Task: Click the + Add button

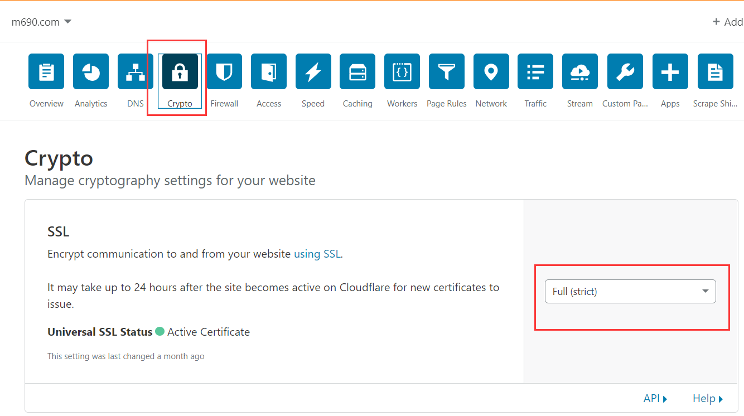Action: click(728, 22)
